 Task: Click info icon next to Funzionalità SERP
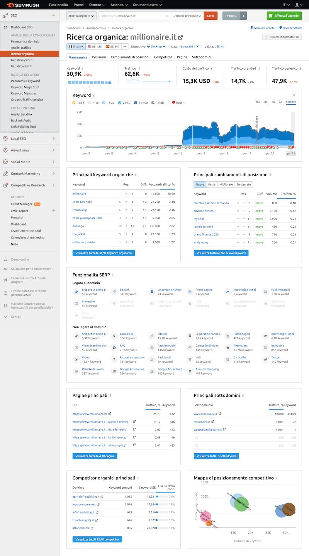coord(113,275)
